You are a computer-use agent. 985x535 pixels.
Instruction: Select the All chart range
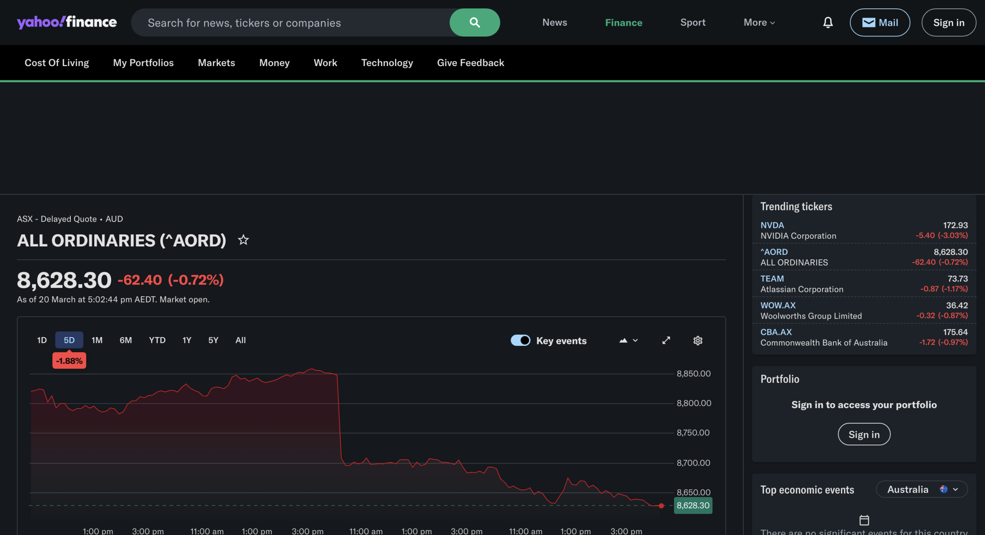(240, 340)
